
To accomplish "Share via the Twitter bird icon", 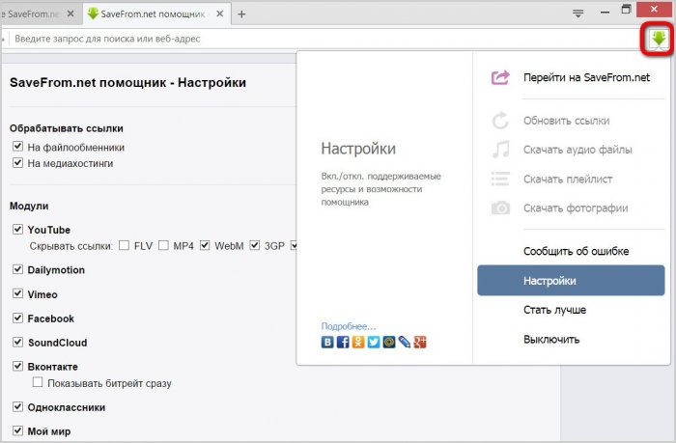I will tap(374, 343).
